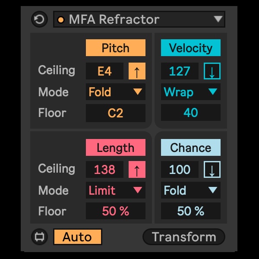This screenshot has height=259, width=259.
Task: Toggle the Pitch ceiling up-arrow button
Action: (137, 71)
